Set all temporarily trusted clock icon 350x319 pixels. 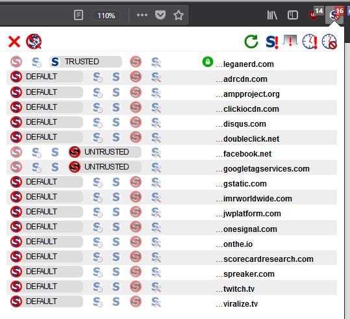click(x=310, y=42)
